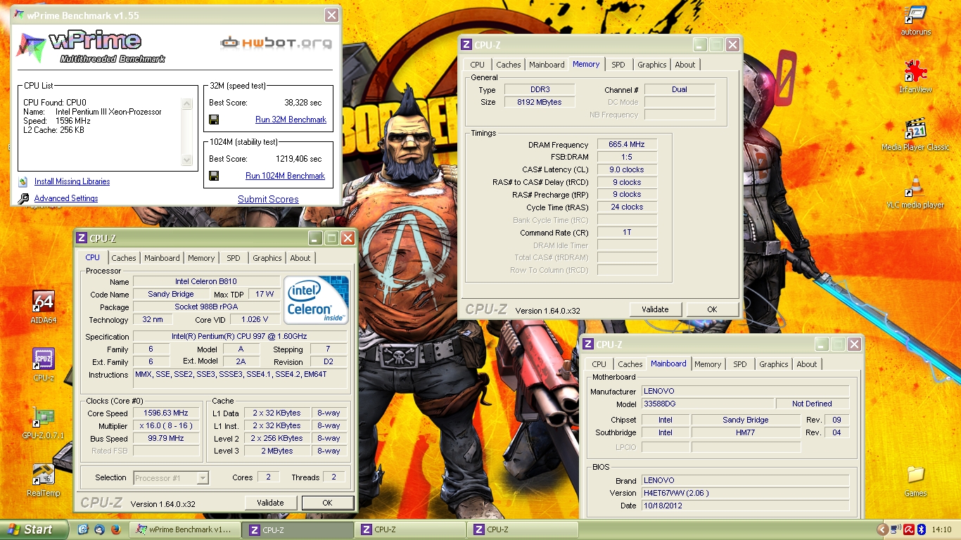This screenshot has height=540, width=961.
Task: Click the Start button
Action: click(34, 529)
